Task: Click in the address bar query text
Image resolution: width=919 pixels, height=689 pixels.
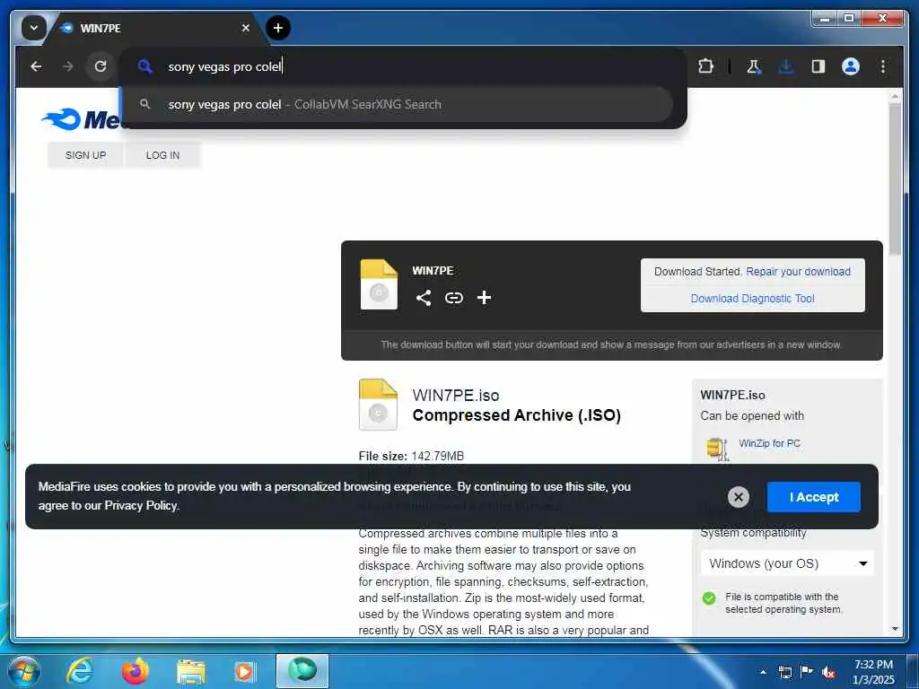Action: 225,66
